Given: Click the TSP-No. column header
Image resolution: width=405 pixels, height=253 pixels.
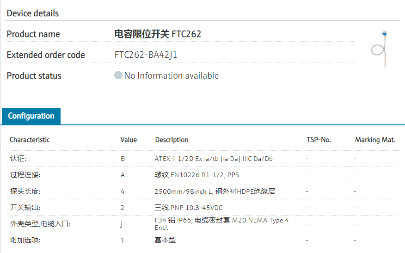Looking at the screenshot, I should click(319, 140).
